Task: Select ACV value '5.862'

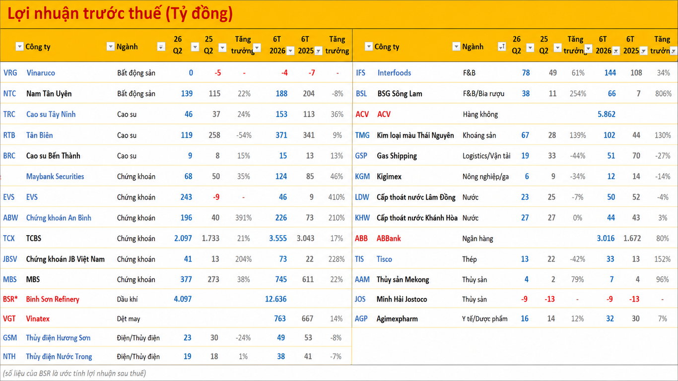Action: pyautogui.click(x=606, y=115)
